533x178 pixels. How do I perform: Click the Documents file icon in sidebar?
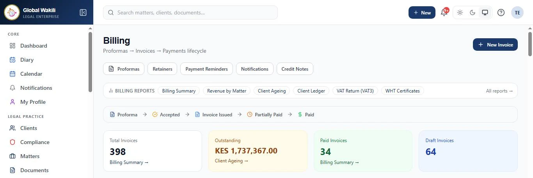[x=12, y=170]
